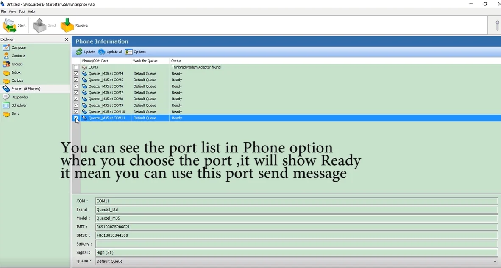Toggle the Quectel_M35 at COM8 checkbox

[76, 99]
